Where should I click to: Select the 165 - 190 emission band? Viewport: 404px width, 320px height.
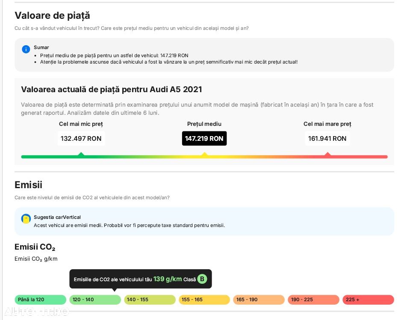coord(259,300)
